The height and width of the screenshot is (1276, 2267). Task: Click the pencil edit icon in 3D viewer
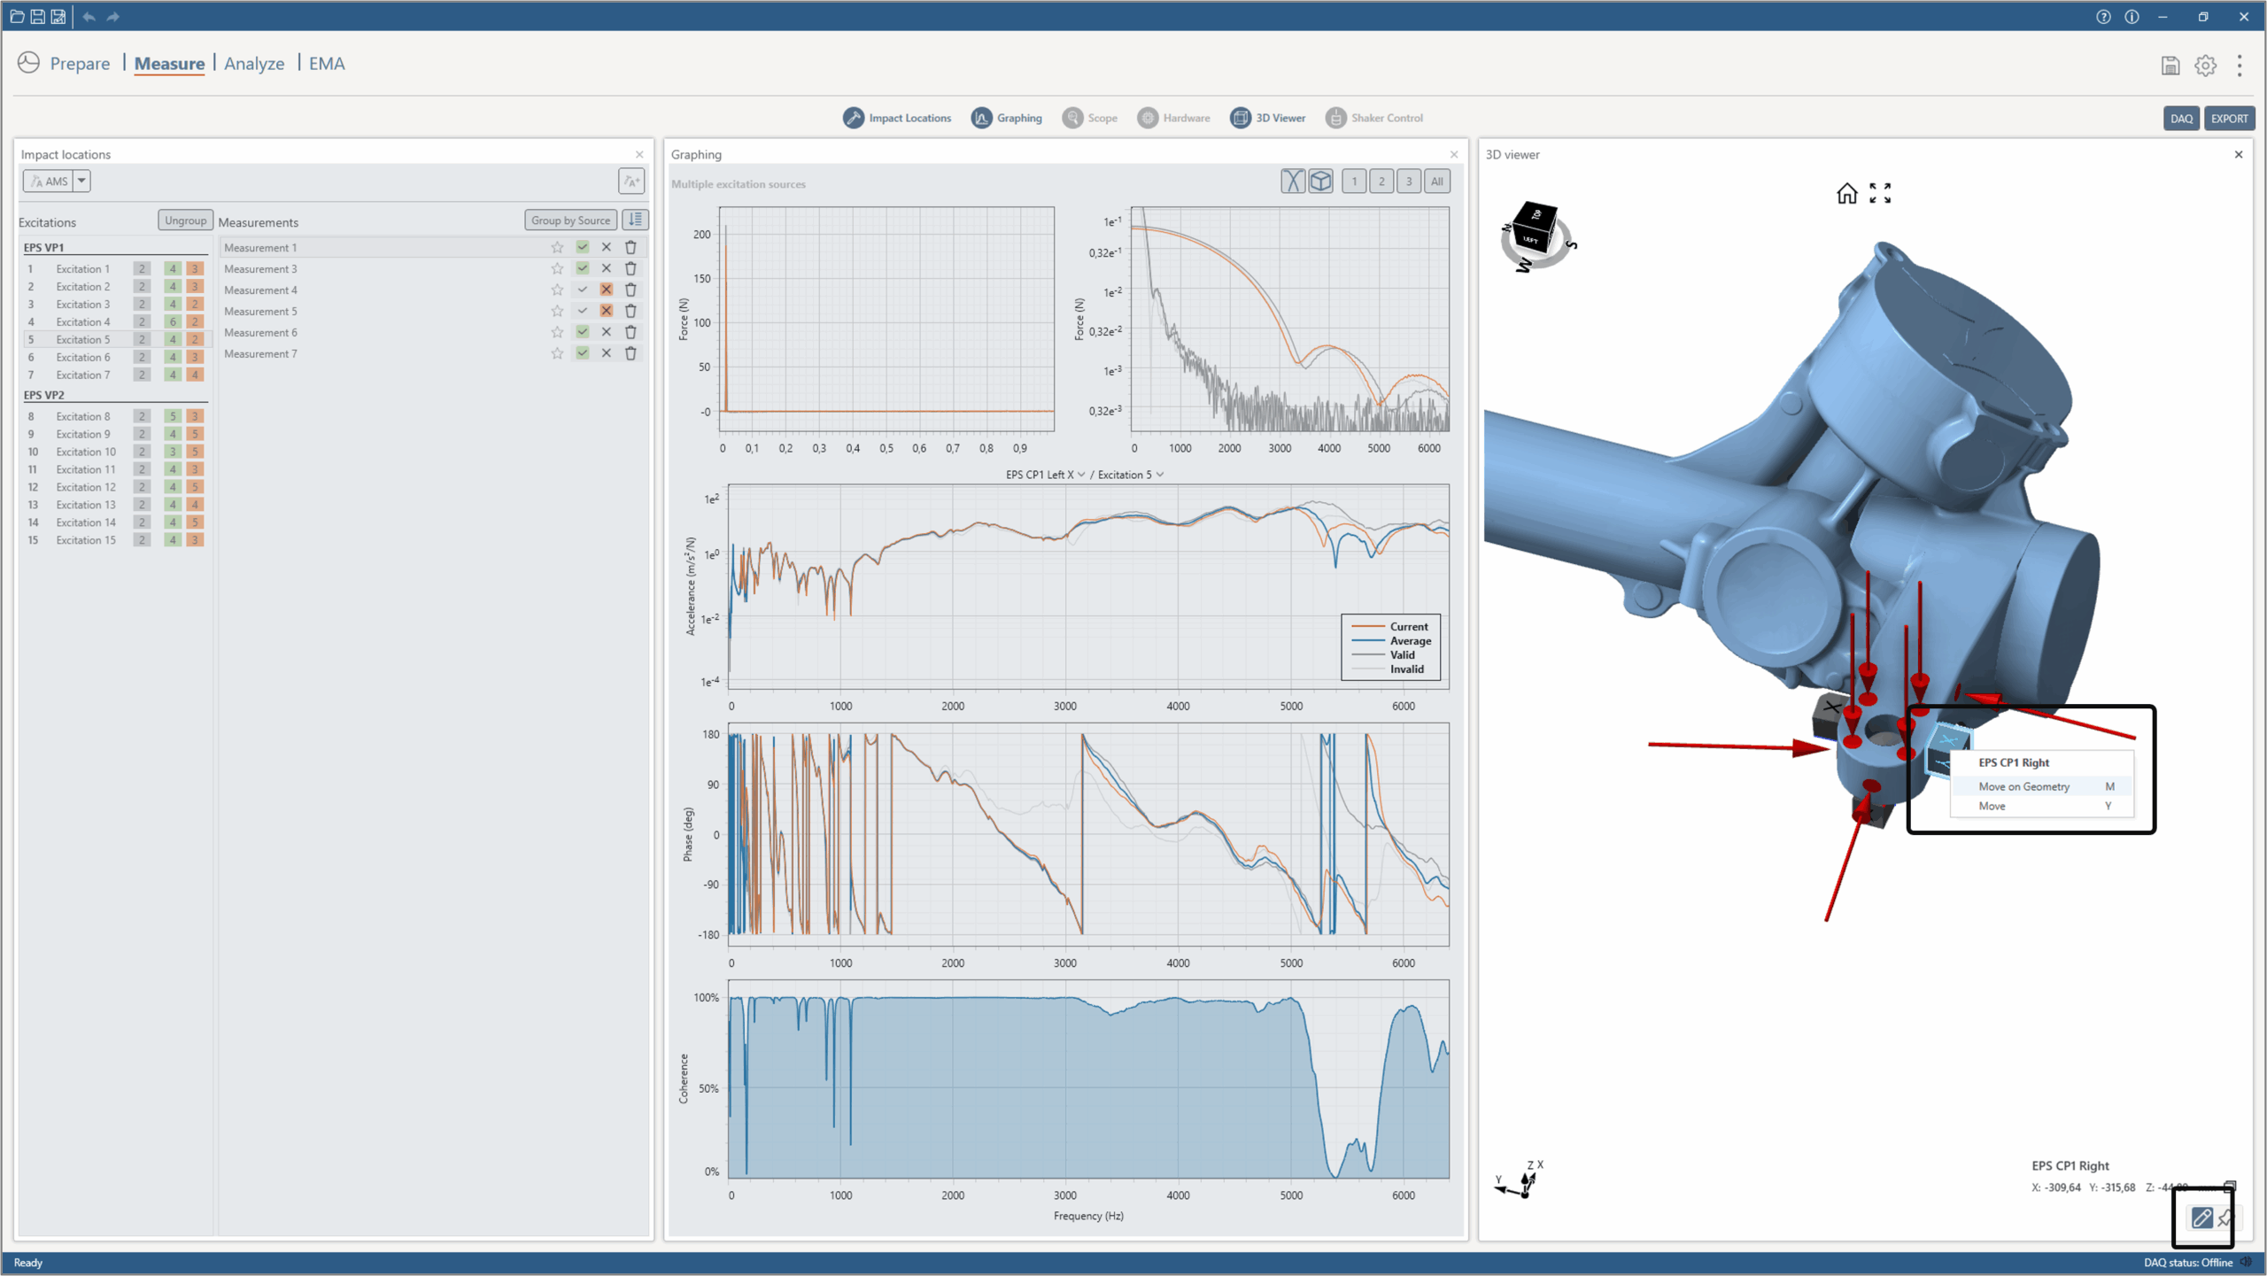[x=2201, y=1218]
